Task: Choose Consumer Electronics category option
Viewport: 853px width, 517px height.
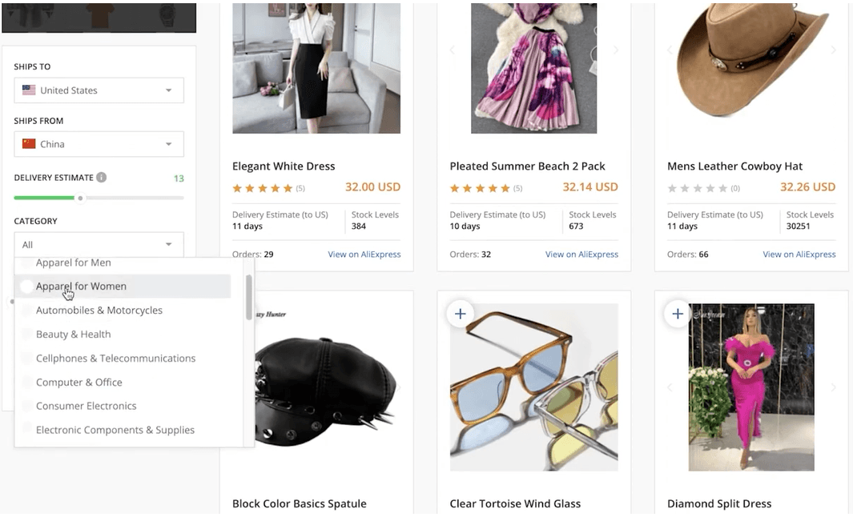Action: (86, 406)
